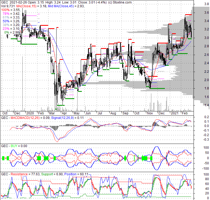Click the red resistance marker at 3.55

[188, 14]
